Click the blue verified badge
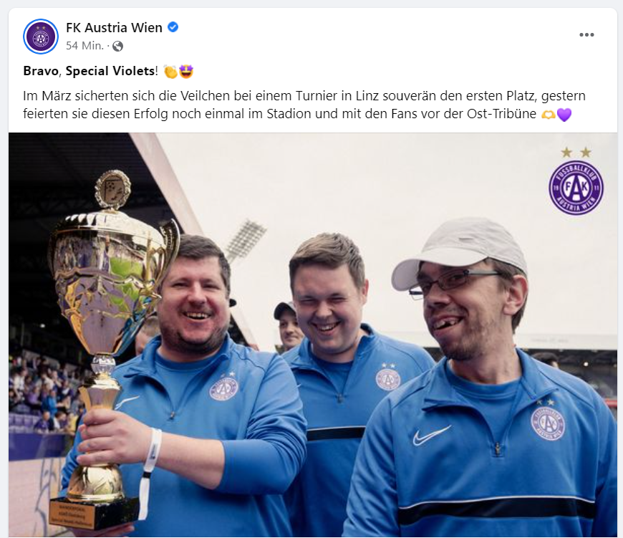 (x=173, y=27)
